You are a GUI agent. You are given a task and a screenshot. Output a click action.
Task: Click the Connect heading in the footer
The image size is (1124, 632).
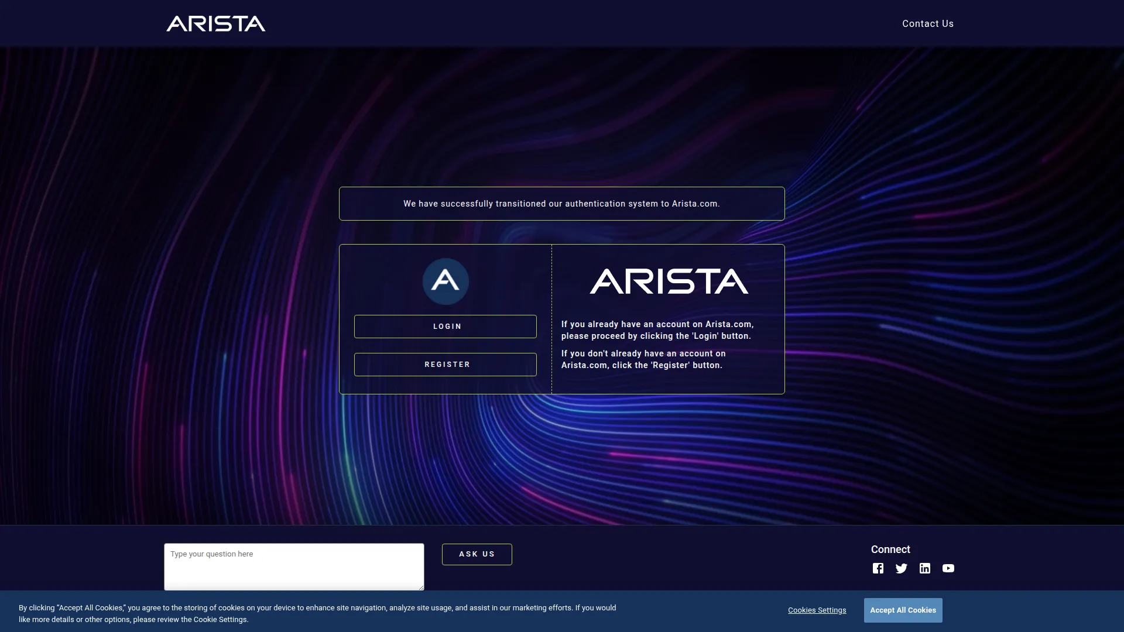point(890,549)
